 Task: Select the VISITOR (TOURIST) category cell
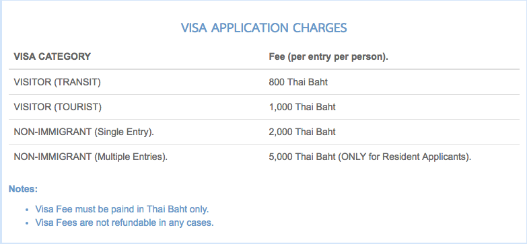57,107
